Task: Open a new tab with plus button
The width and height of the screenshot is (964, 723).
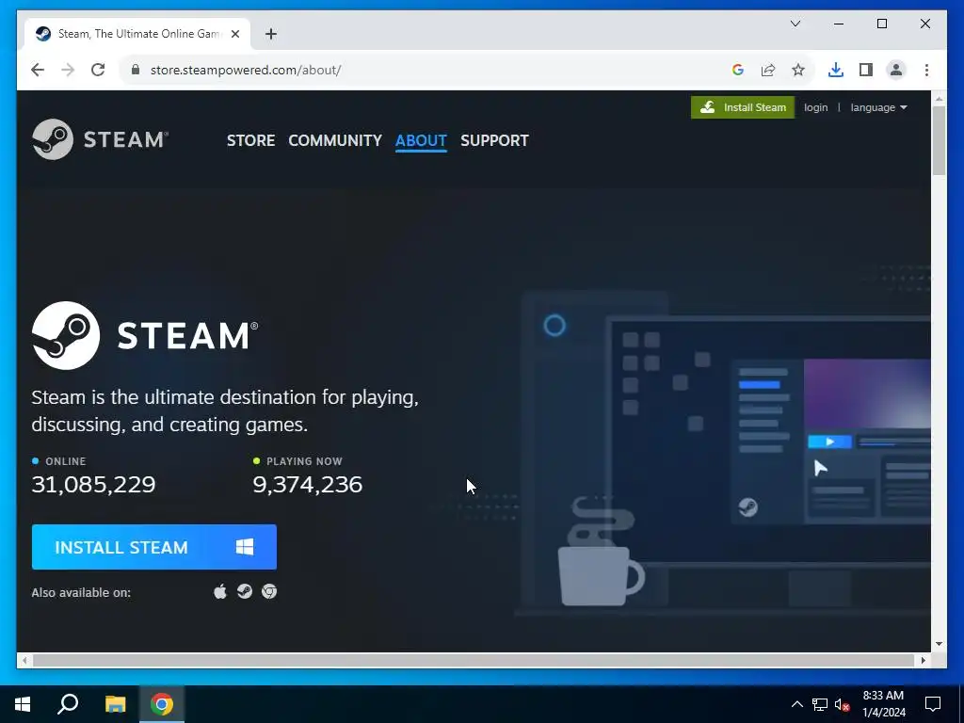Action: [271, 34]
